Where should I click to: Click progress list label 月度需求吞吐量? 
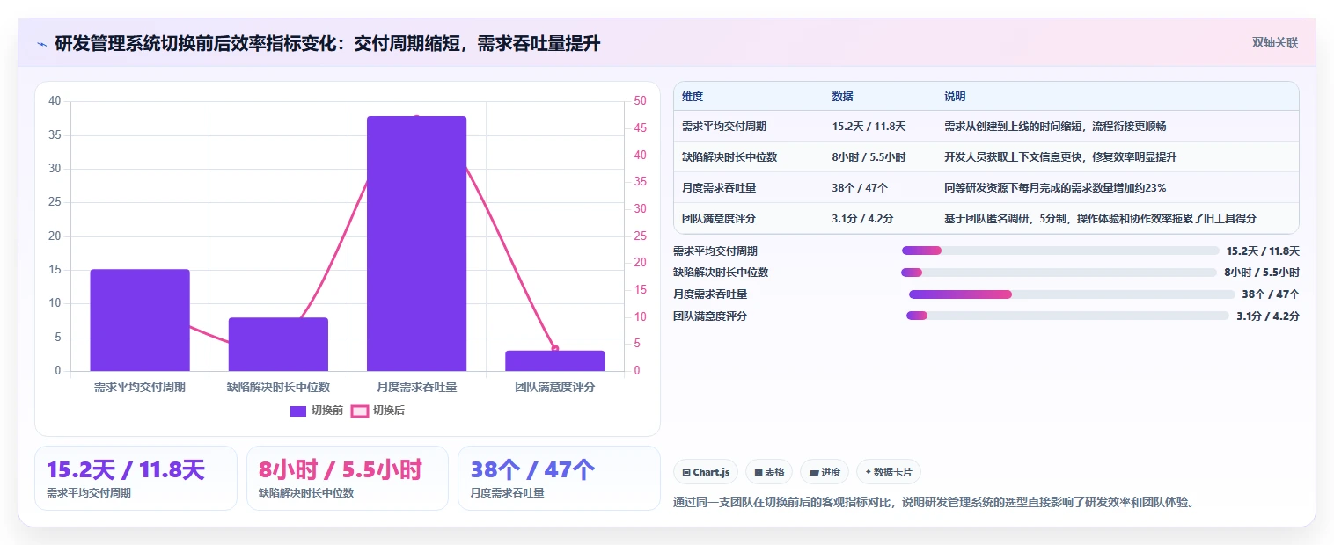tap(710, 294)
